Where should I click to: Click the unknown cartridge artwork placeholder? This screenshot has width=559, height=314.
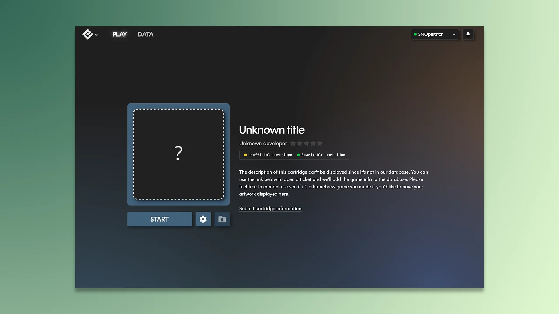pos(178,154)
